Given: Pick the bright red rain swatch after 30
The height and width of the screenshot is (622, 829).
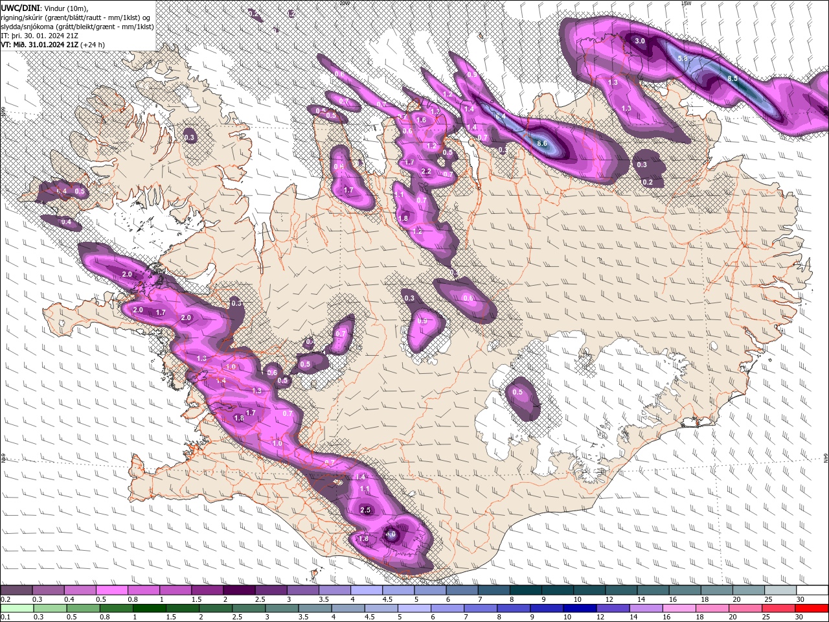Looking at the screenshot, I should tap(812, 608).
